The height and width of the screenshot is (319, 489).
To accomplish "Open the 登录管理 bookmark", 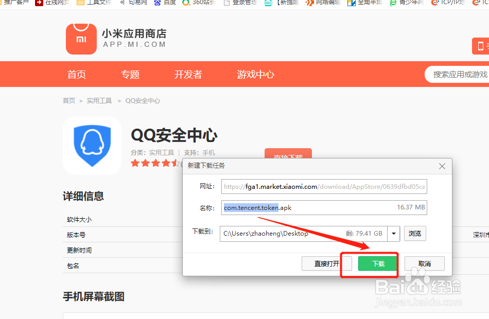I will click(240, 3).
